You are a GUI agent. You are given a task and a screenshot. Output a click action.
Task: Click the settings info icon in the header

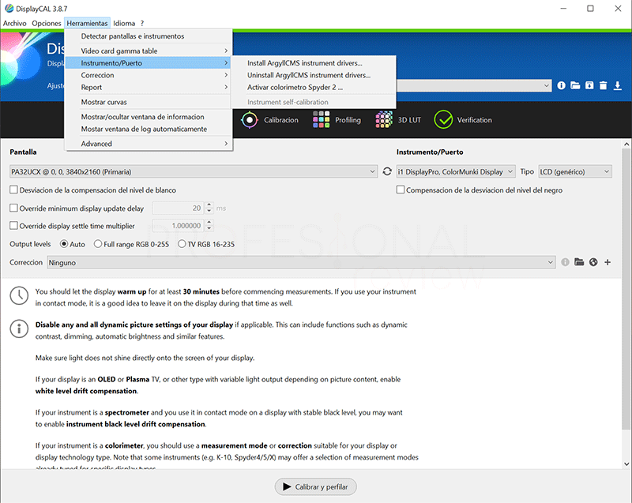coord(561,85)
